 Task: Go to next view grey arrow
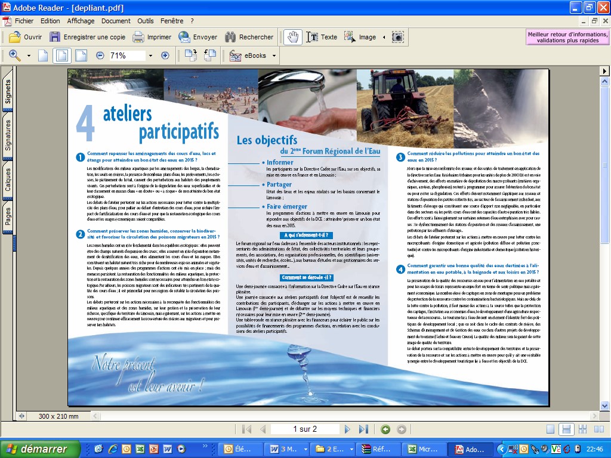(x=402, y=429)
